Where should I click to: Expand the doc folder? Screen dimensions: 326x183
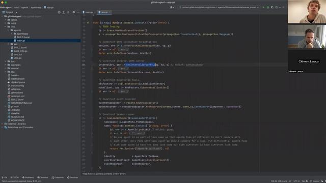pos(6,62)
